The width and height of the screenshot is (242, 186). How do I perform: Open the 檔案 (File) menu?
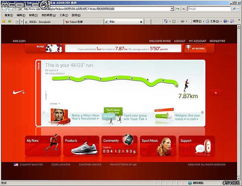pos(9,15)
